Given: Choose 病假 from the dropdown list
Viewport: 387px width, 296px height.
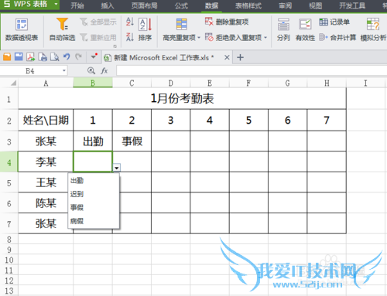Looking at the screenshot, I should click(94, 221).
